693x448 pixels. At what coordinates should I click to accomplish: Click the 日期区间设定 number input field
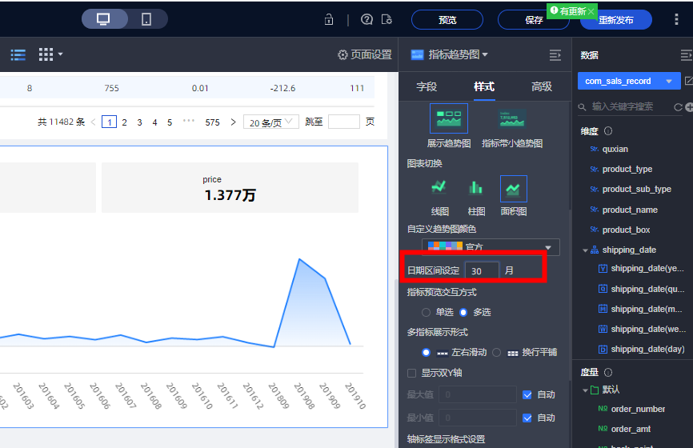(482, 271)
